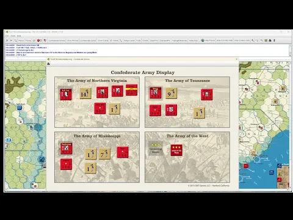Select the R.E. Lee leader counter
The width and height of the screenshot is (293, 220).
65,94
